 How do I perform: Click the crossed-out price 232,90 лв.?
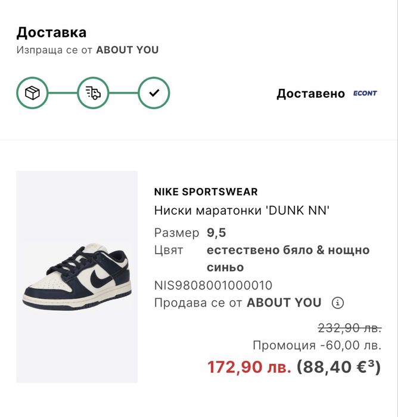coord(349,328)
